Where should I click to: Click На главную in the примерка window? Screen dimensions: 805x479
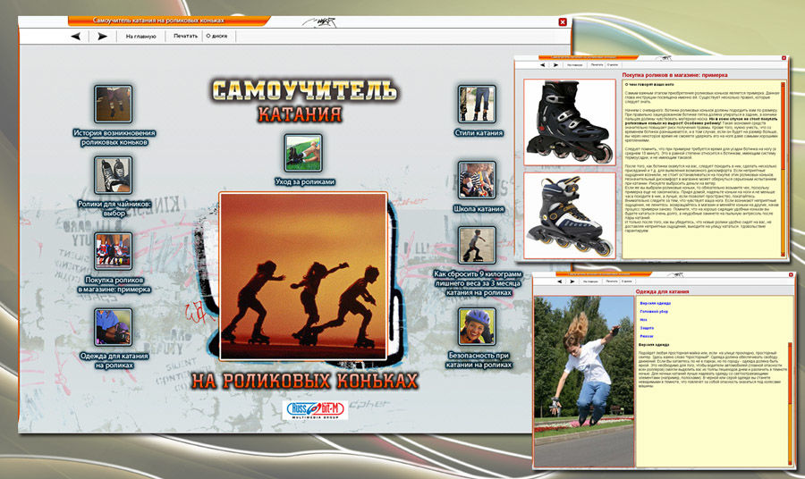(574, 65)
